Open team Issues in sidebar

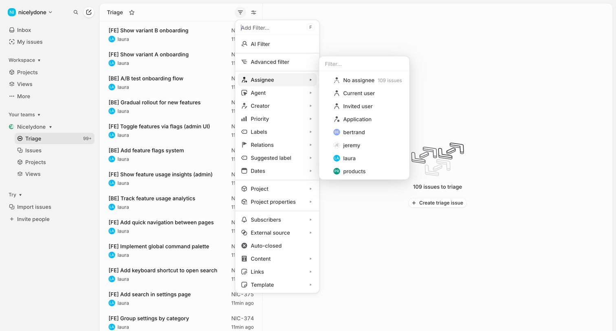click(55, 150)
